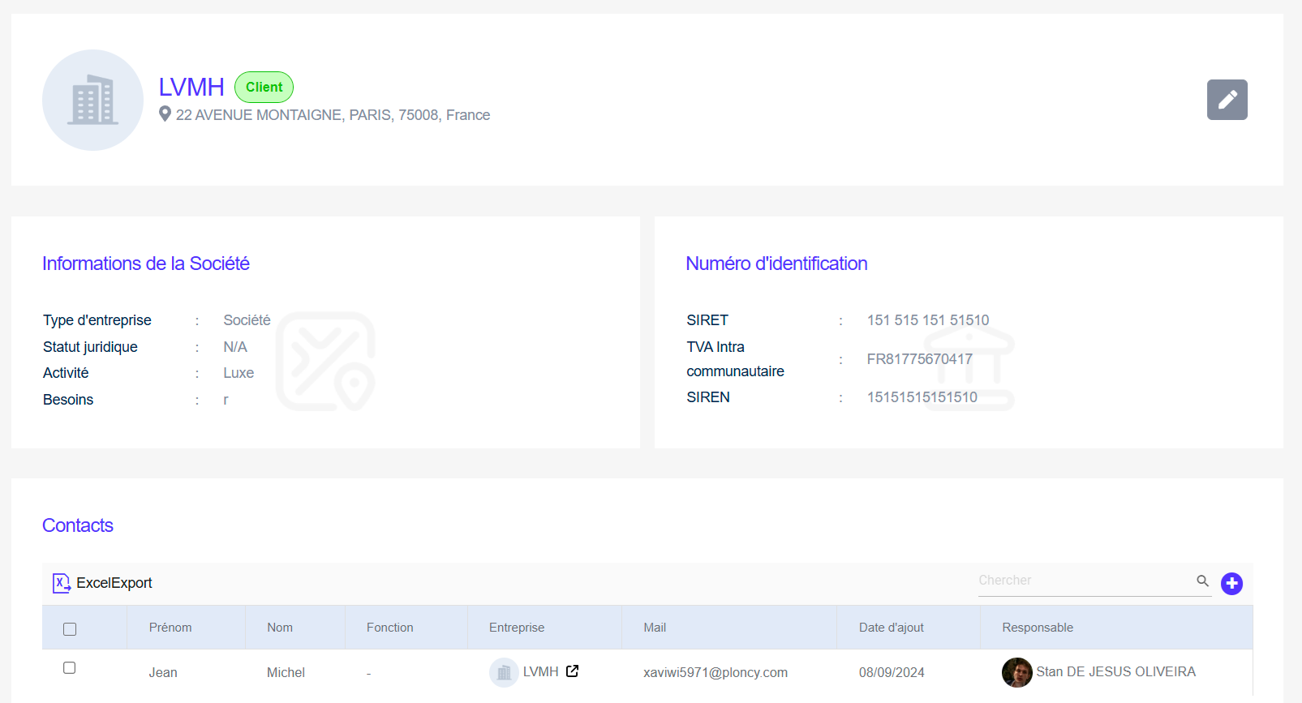Click the pencil edit button

[1227, 100]
